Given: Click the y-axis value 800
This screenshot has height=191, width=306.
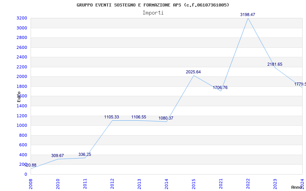Looking at the screenshot, I should pos(23,136).
